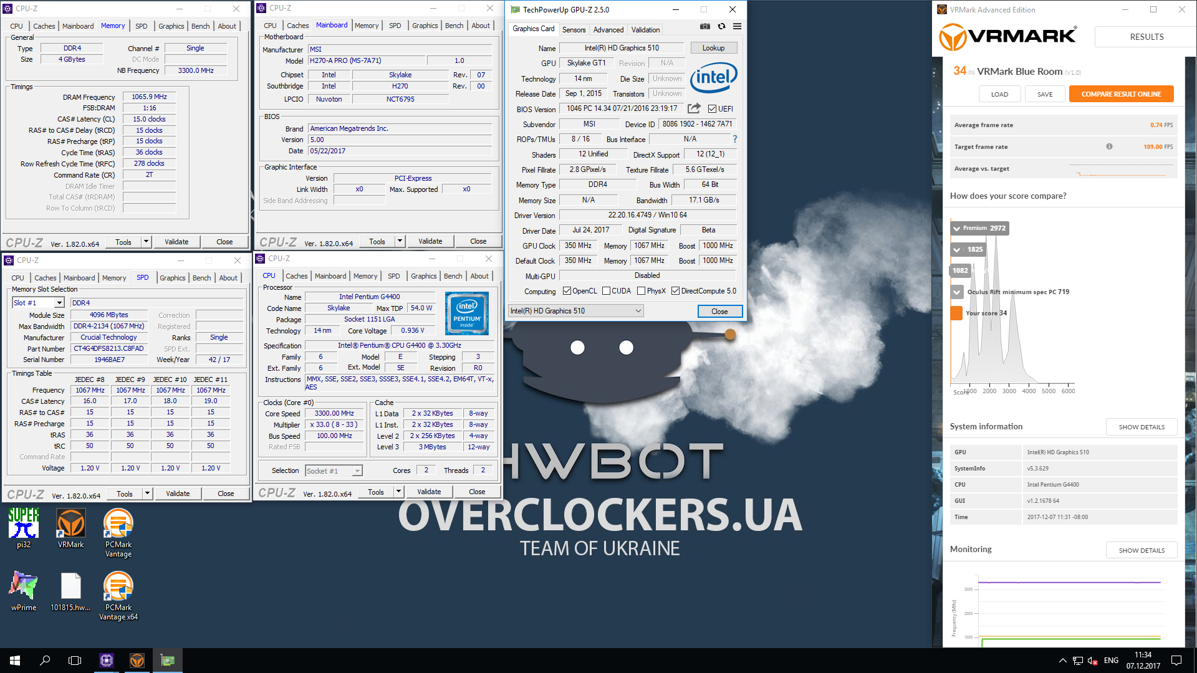Open the PCMark Vantage x64 desktop shortcut
The width and height of the screenshot is (1197, 673).
point(118,596)
